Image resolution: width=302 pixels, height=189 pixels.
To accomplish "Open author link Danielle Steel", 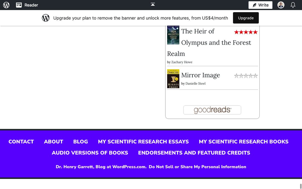I will 195,83.
